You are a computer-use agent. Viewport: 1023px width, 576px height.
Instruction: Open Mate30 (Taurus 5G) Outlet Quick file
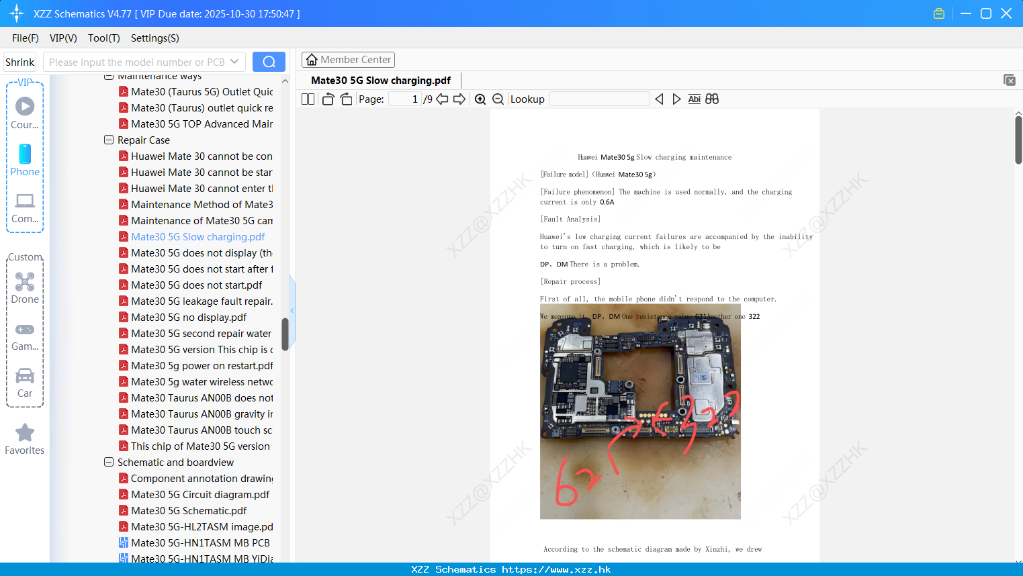195,92
